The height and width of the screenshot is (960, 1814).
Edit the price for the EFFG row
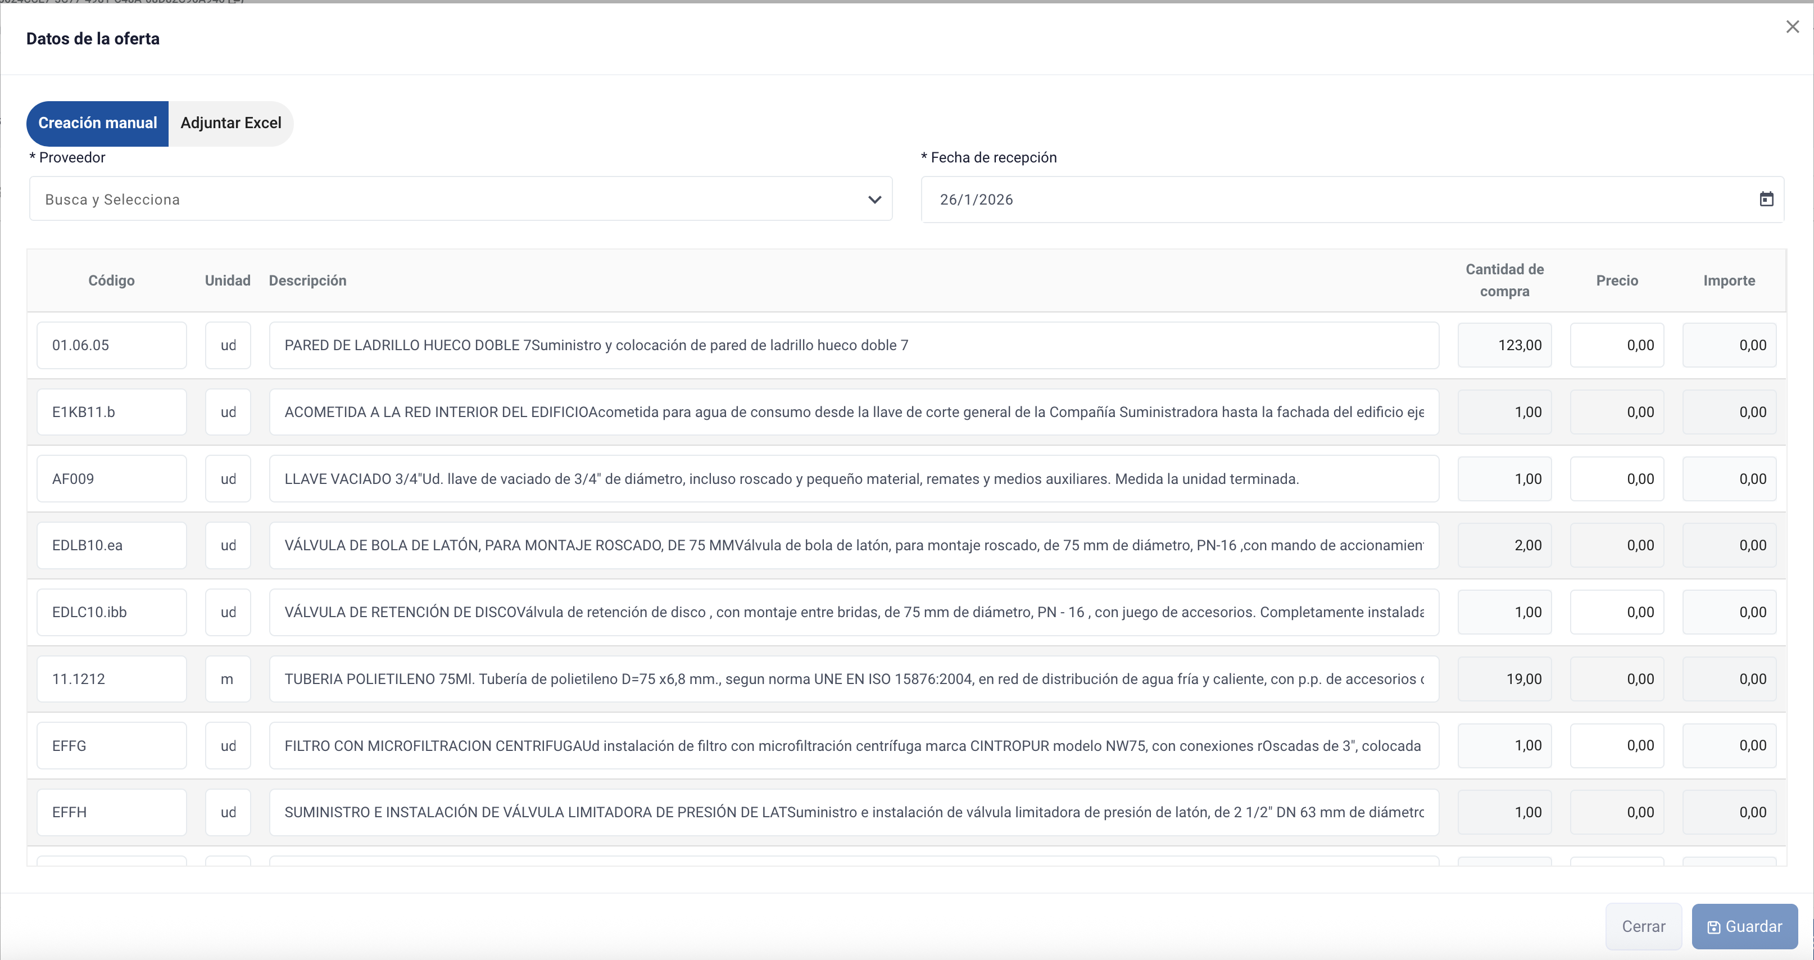click(x=1616, y=745)
